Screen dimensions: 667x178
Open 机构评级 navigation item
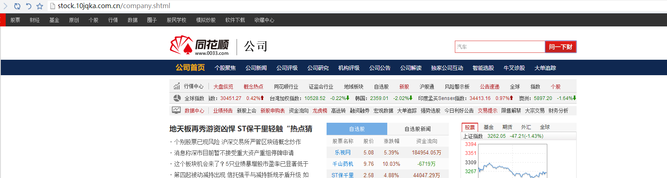(349, 68)
